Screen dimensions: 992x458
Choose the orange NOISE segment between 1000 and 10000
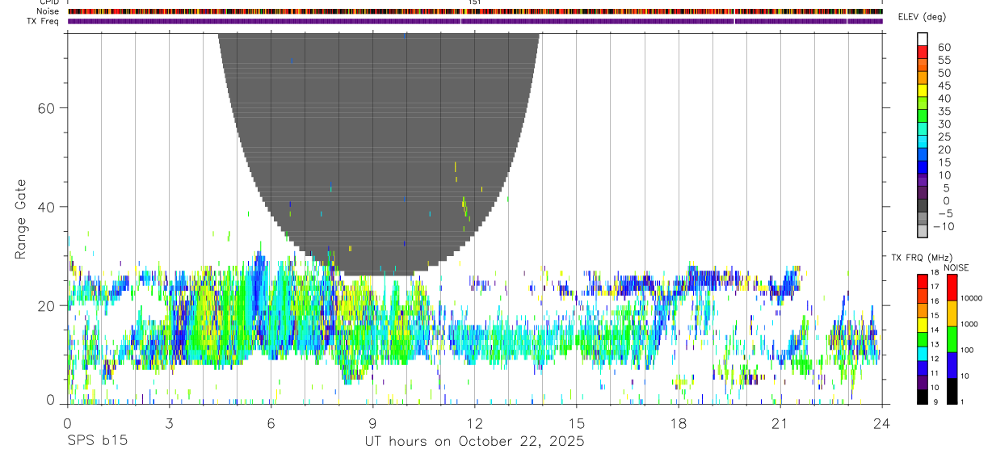point(952,313)
